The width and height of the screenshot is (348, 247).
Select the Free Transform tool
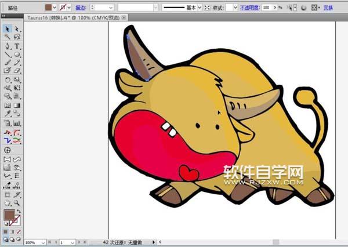click(17, 88)
